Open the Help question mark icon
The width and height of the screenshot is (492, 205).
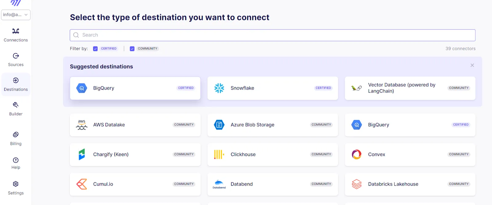tap(16, 160)
